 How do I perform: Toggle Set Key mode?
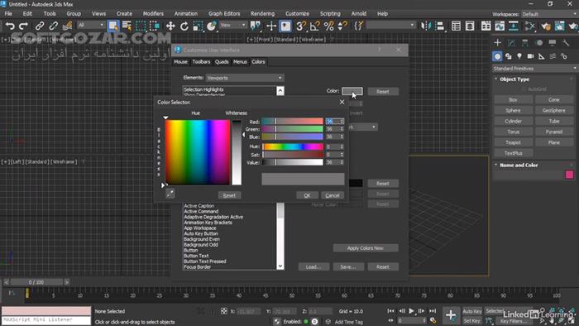(x=472, y=321)
